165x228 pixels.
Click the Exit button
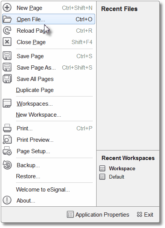(x=145, y=215)
